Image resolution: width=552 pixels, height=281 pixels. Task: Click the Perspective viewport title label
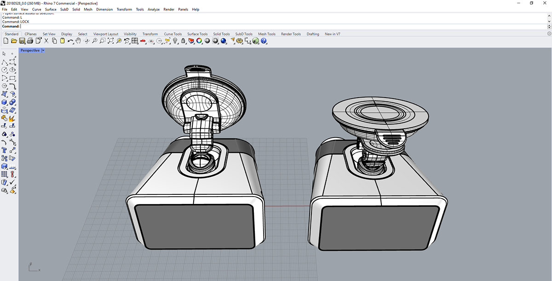click(x=30, y=50)
